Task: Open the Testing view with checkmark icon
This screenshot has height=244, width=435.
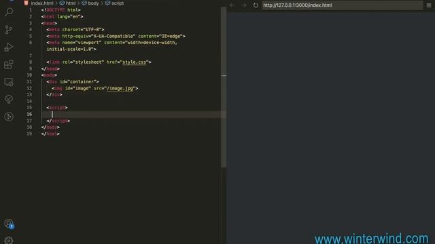Action: click(9, 99)
